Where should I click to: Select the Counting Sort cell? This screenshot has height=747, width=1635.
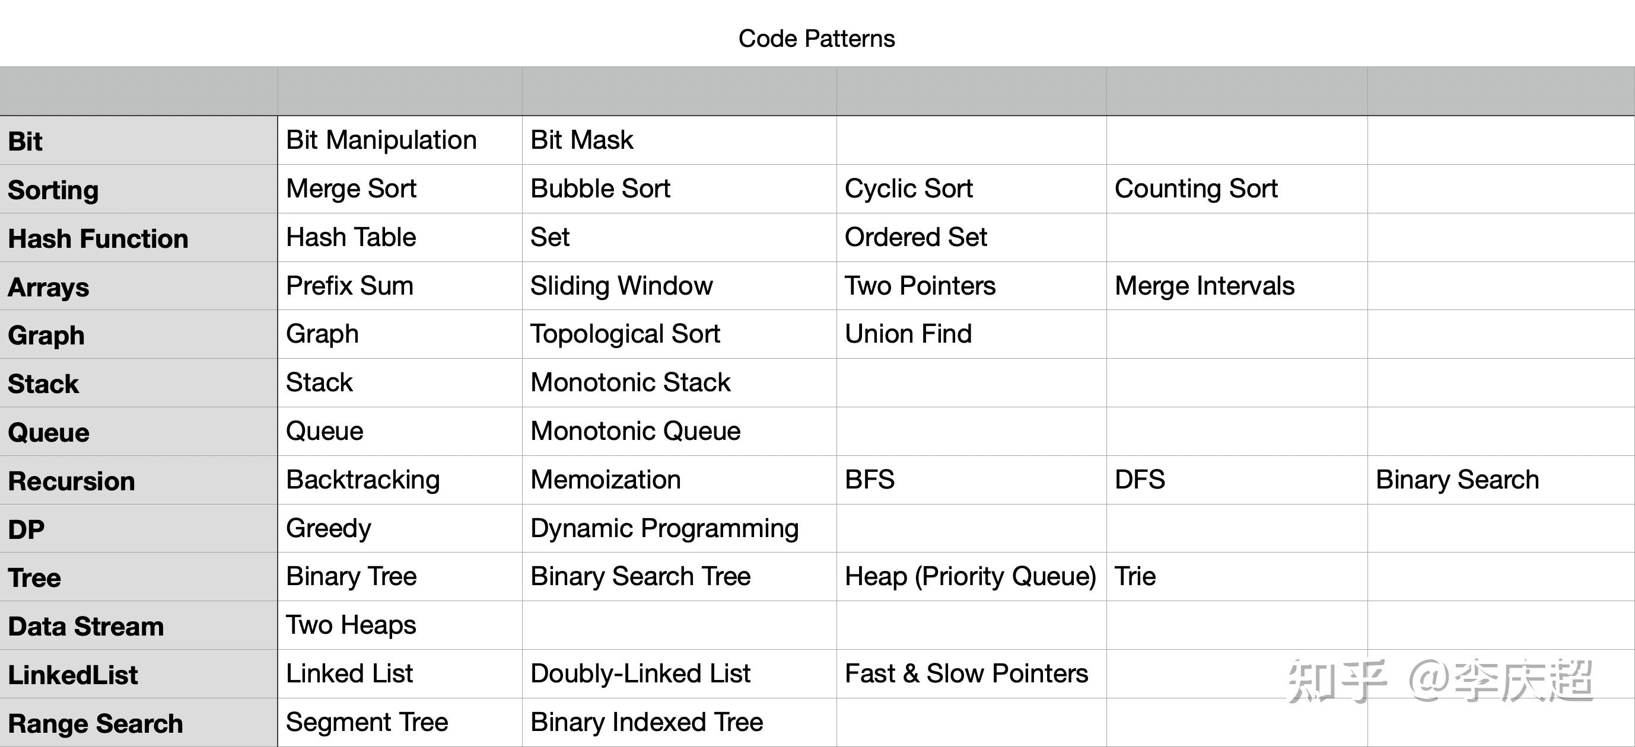tap(1196, 189)
